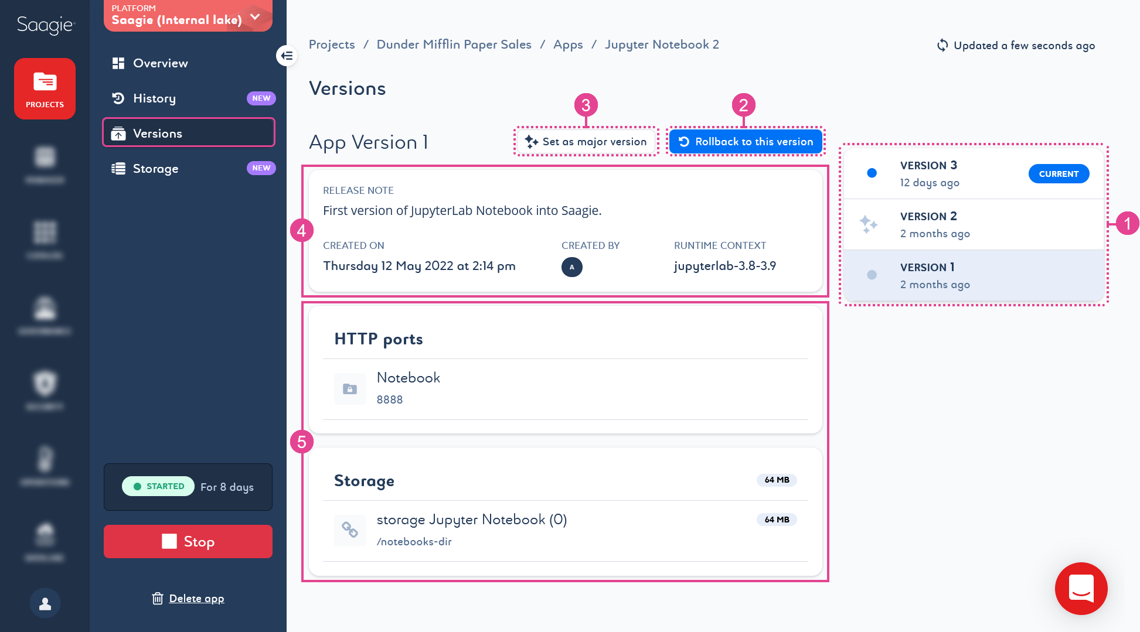Click the 'For 8 days' duration text

coord(227,487)
